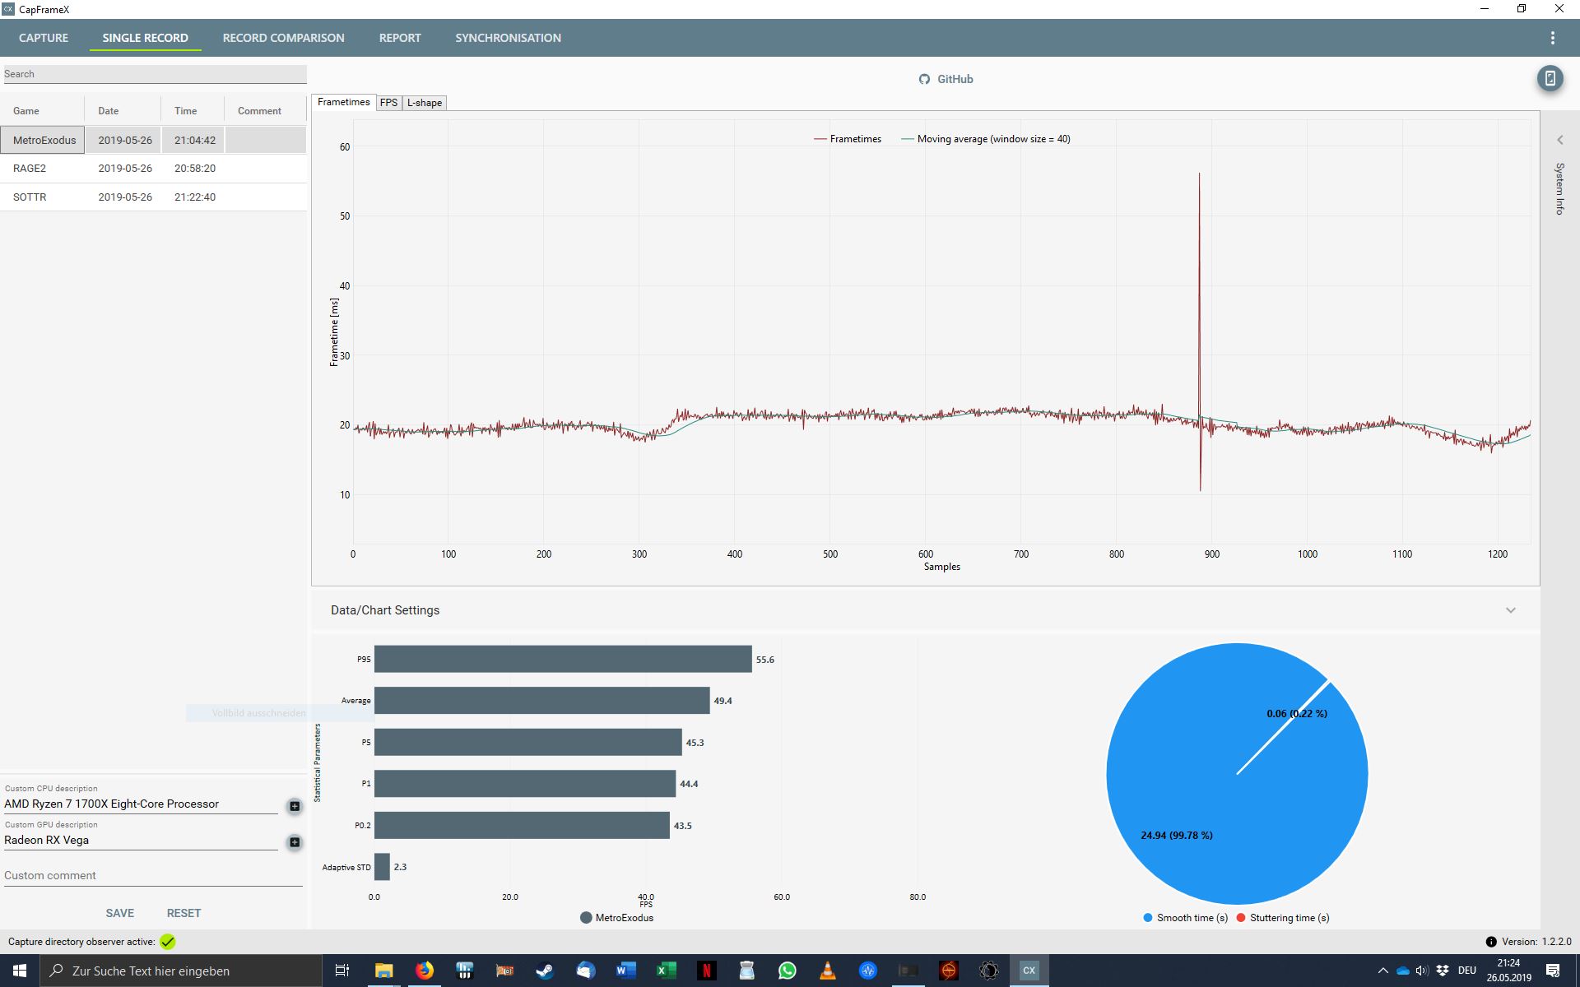Toggle Frametimes series in chart legend
1580x987 pixels.
pos(847,139)
